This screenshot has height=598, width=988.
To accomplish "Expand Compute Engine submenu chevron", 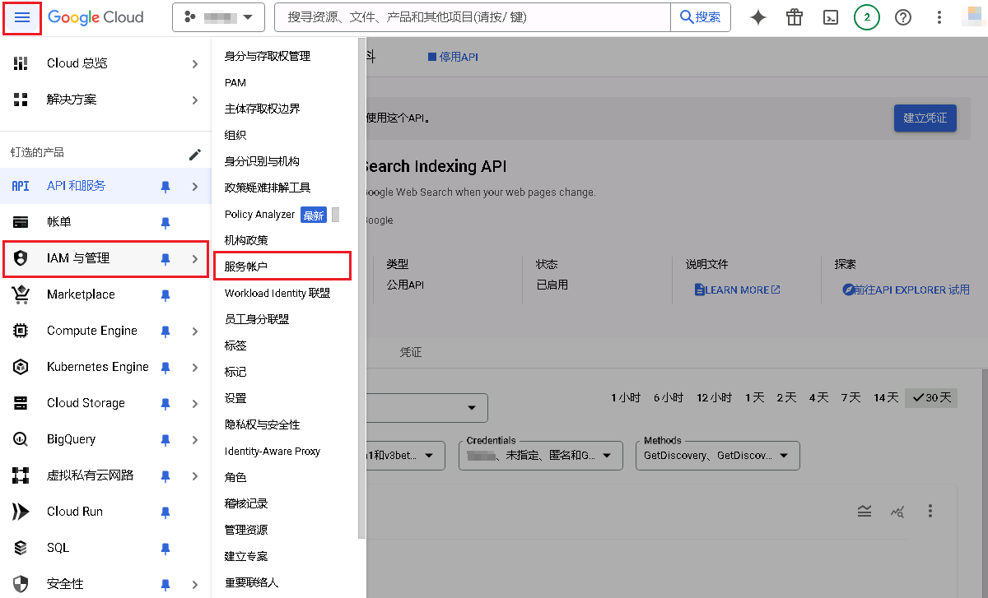I will coord(195,331).
